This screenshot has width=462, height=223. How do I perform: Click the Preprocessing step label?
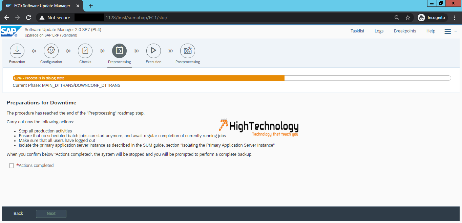(120, 62)
